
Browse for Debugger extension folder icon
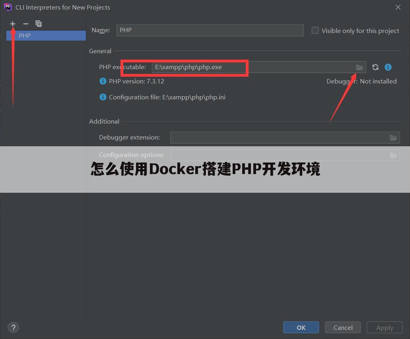(x=393, y=138)
